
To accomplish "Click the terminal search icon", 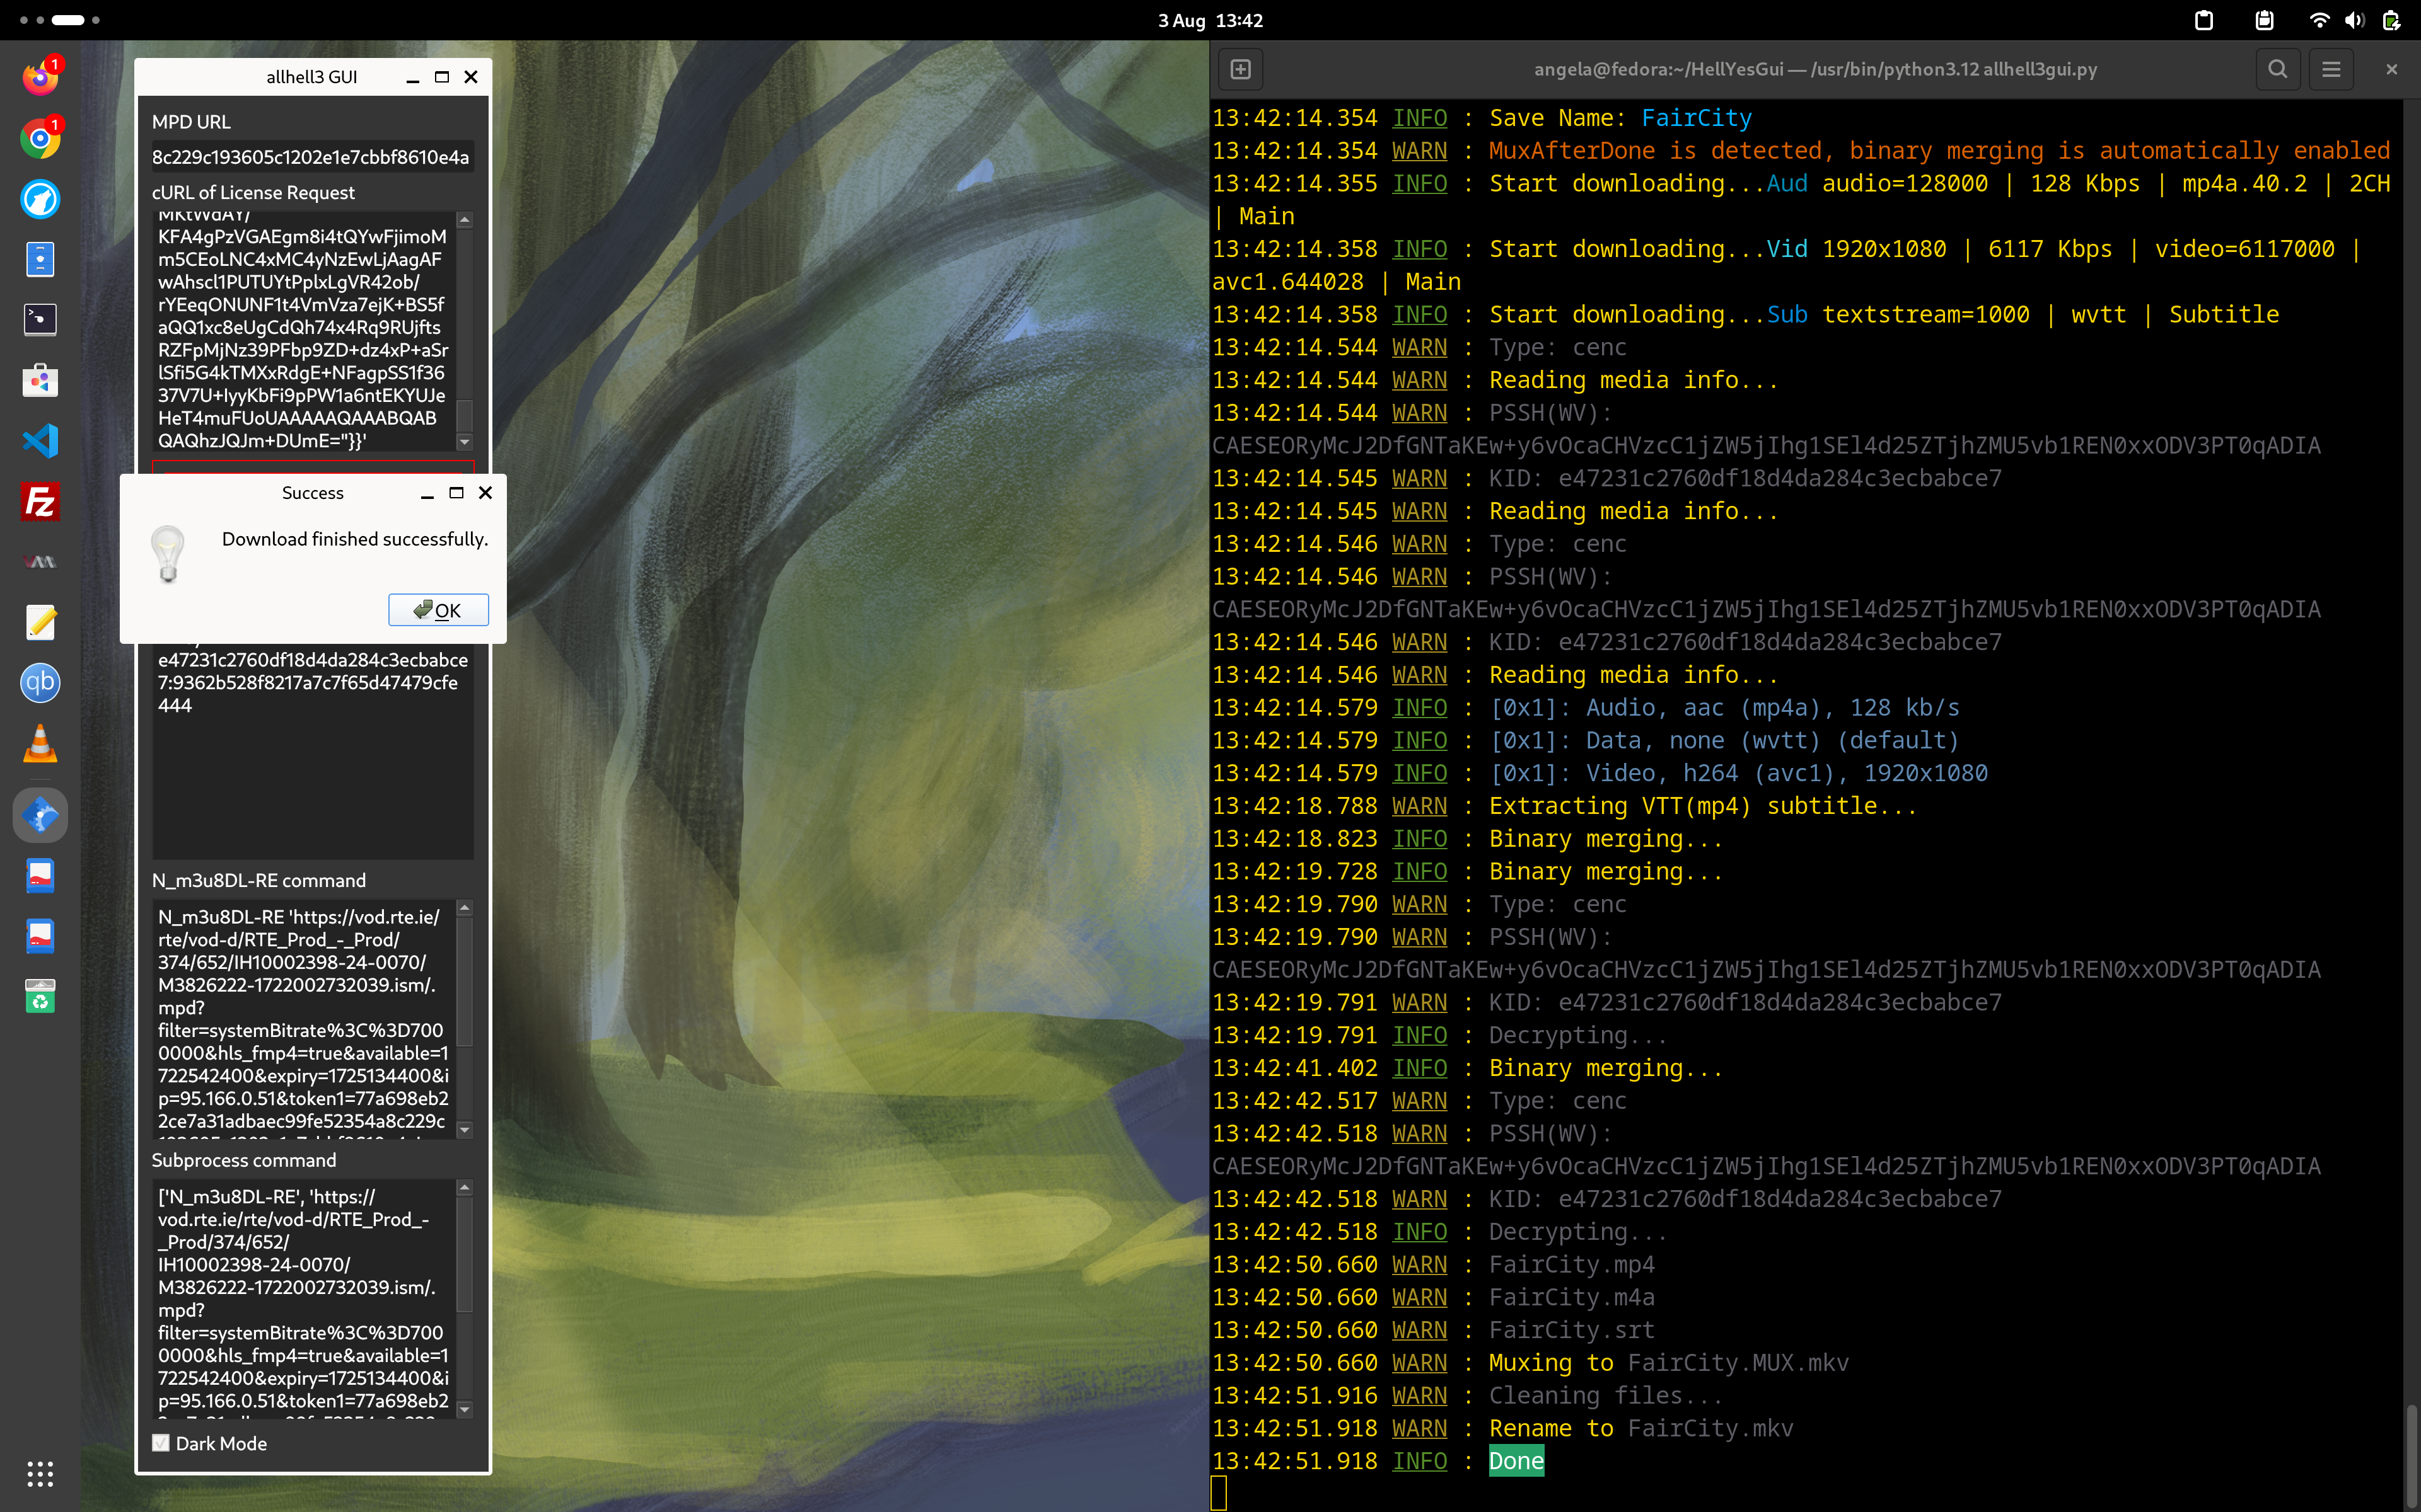I will pyautogui.click(x=2277, y=69).
